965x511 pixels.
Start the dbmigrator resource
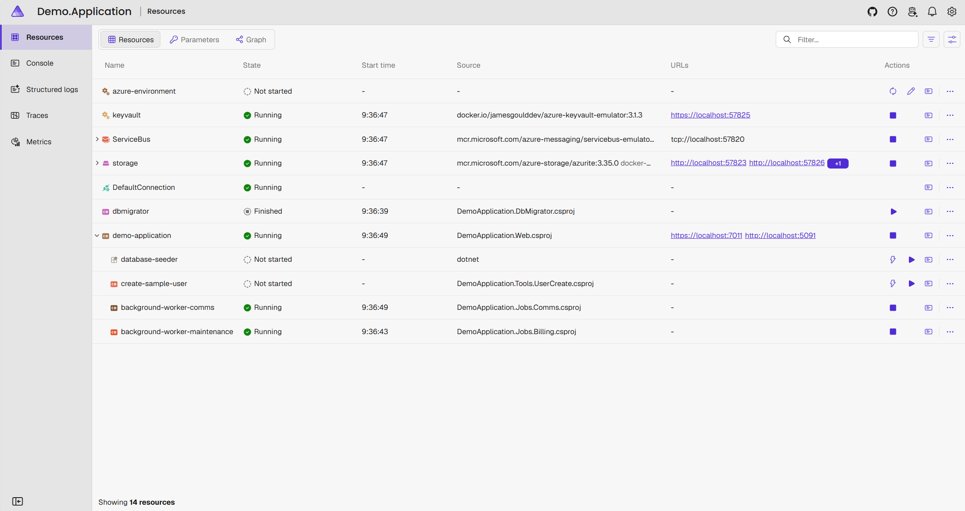click(x=893, y=212)
